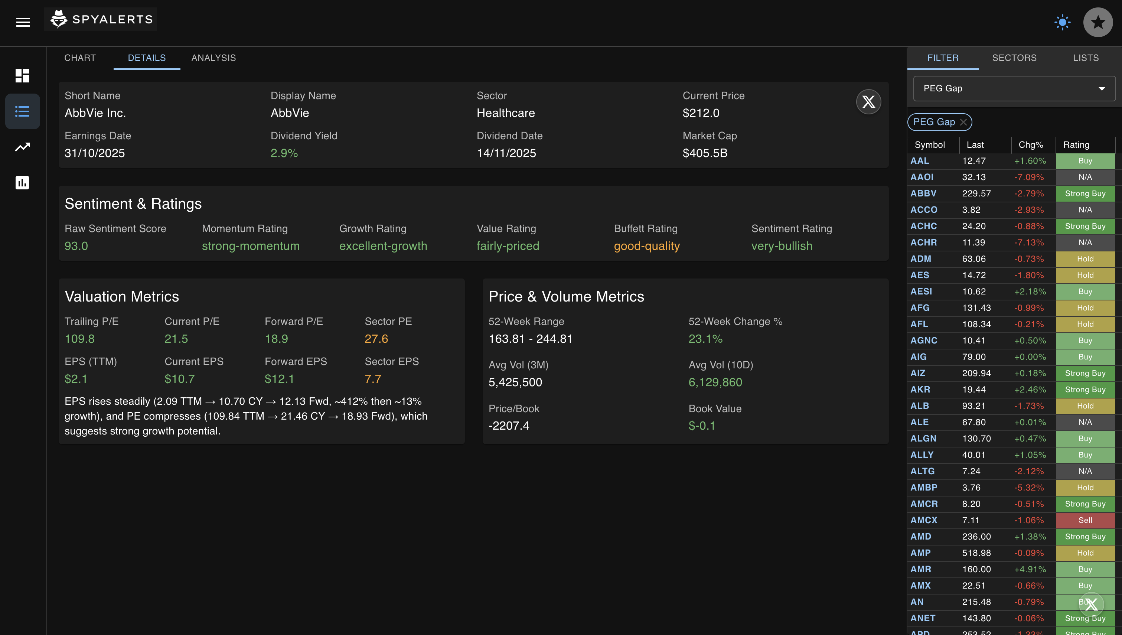Screen dimensions: 1122x635
Task: Open the LISTS tab
Action: (1086, 58)
